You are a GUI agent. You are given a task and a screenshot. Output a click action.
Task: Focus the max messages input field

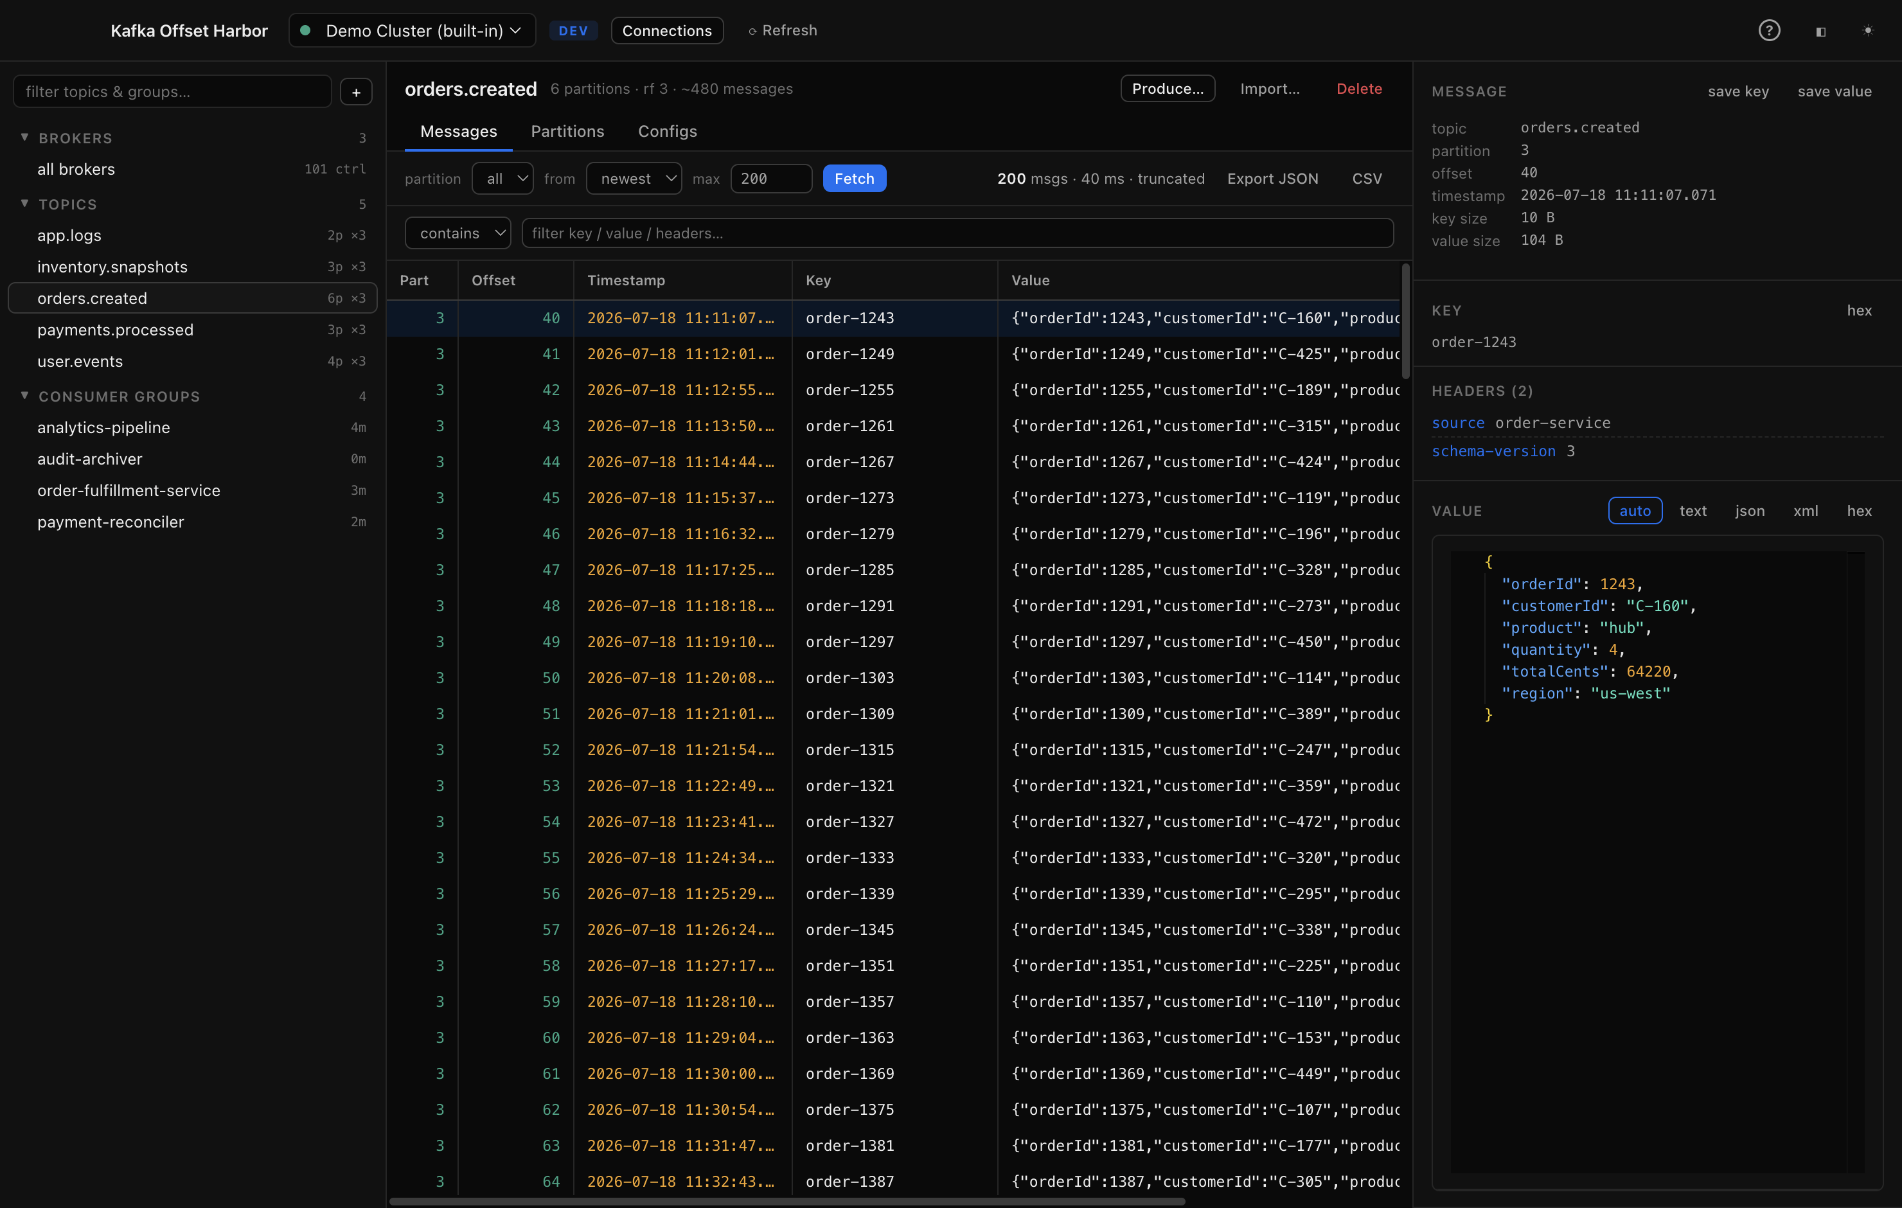click(x=771, y=179)
